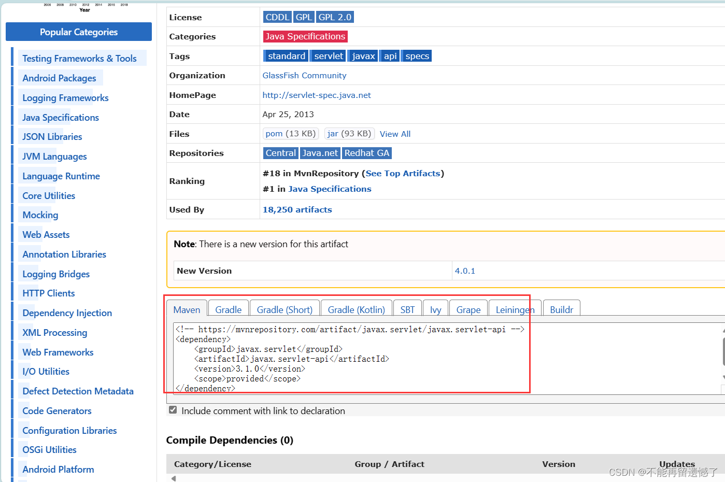This screenshot has width=725, height=482.
Task: Open Language Runtime category
Action: point(61,176)
